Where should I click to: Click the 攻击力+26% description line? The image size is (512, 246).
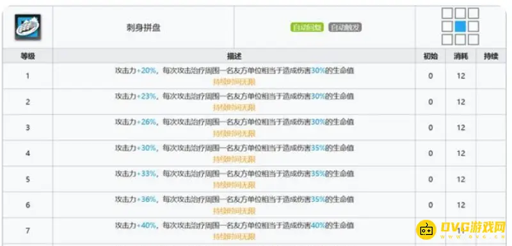pyautogui.click(x=234, y=122)
